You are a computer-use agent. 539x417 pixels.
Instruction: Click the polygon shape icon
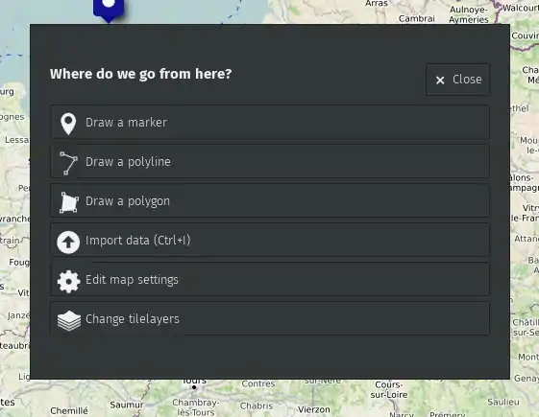(69, 202)
